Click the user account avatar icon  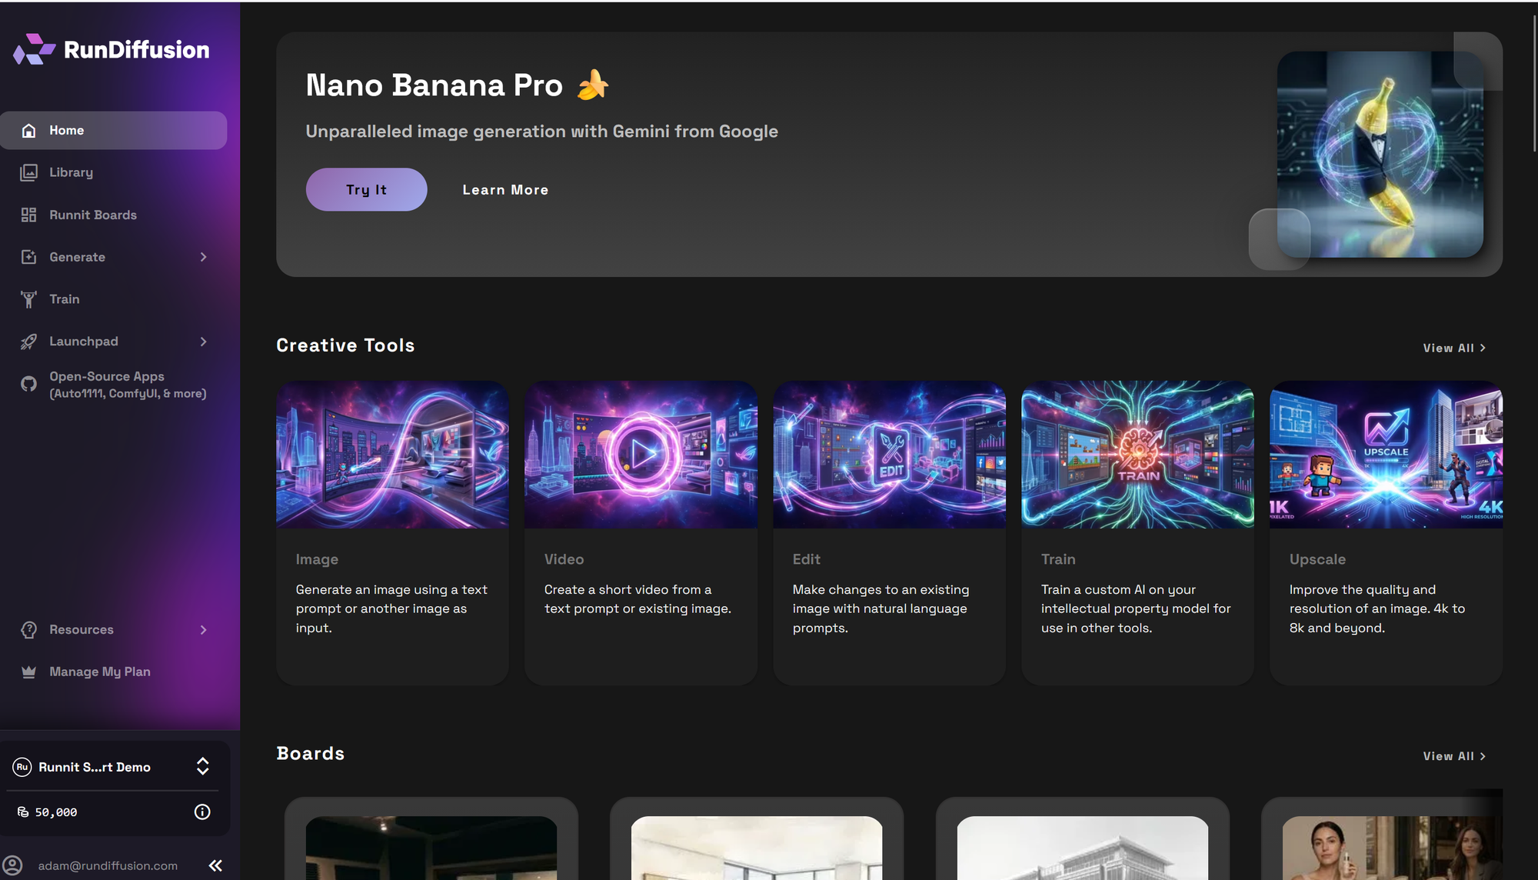13,865
